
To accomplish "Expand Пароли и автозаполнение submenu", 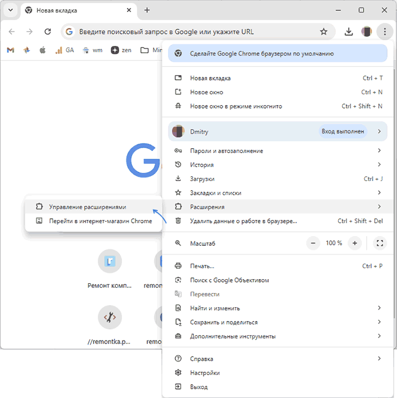I will [277, 151].
